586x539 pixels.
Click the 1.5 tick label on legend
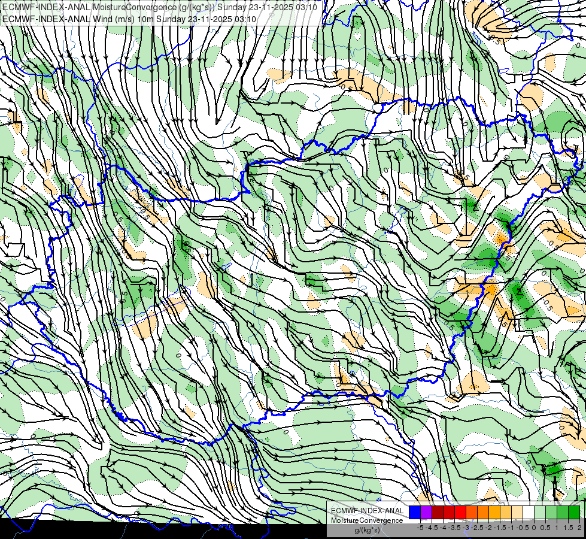567,528
